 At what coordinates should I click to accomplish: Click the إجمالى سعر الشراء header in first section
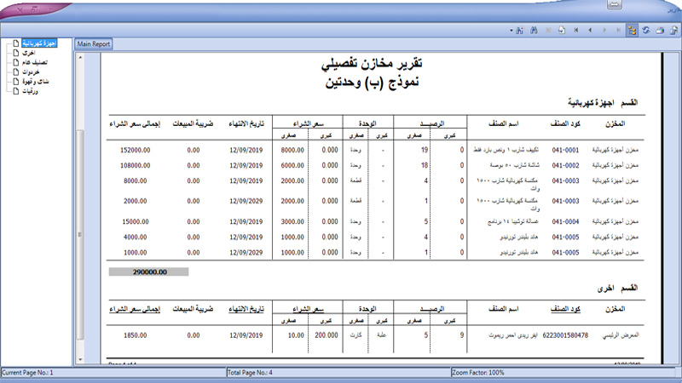pyautogui.click(x=135, y=123)
